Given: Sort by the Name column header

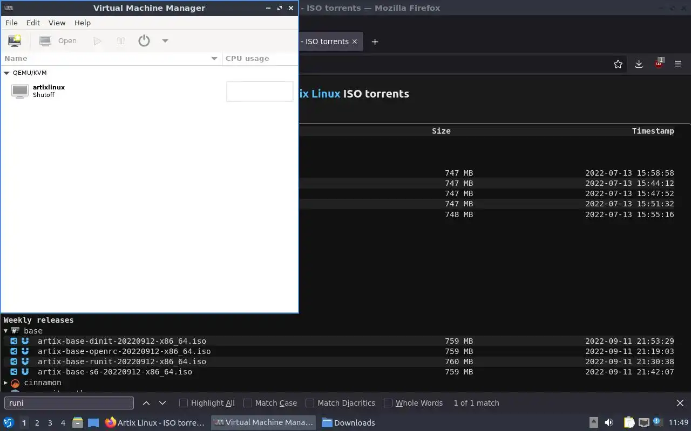Looking at the screenshot, I should tap(111, 58).
